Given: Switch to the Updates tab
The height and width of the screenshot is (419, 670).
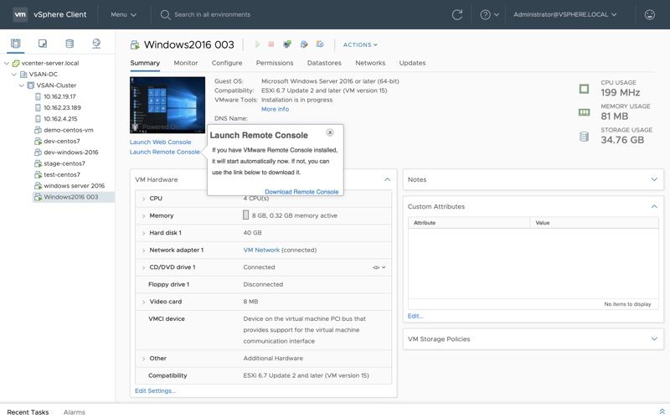Looking at the screenshot, I should (x=412, y=63).
